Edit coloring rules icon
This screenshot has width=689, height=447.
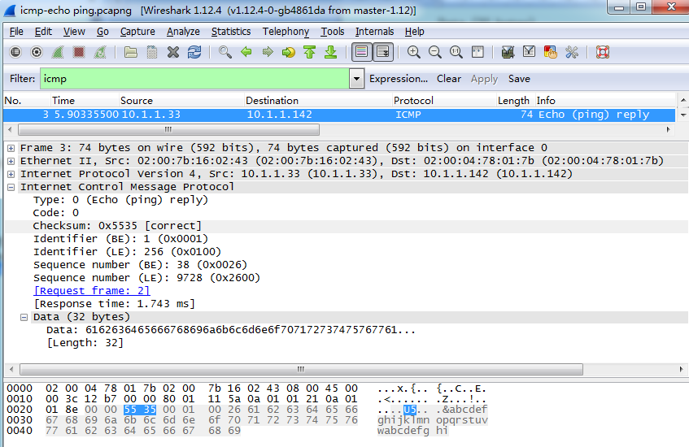(550, 52)
